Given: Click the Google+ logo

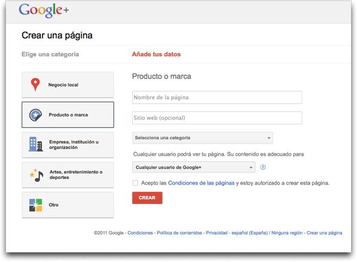Looking at the screenshot, I should click(44, 10).
